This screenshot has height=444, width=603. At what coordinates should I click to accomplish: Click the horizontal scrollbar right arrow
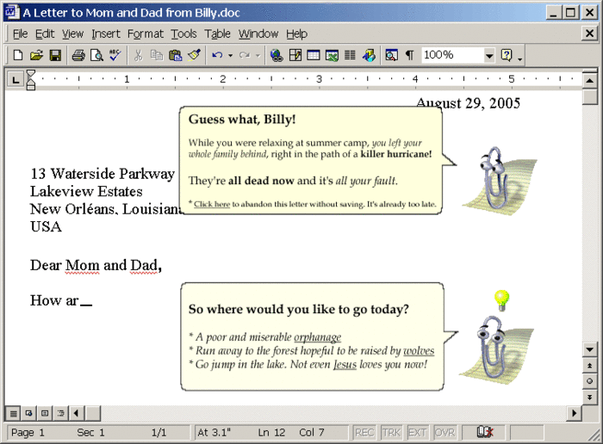[x=575, y=413]
